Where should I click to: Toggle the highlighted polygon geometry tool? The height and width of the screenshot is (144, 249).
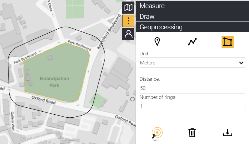(x=227, y=42)
